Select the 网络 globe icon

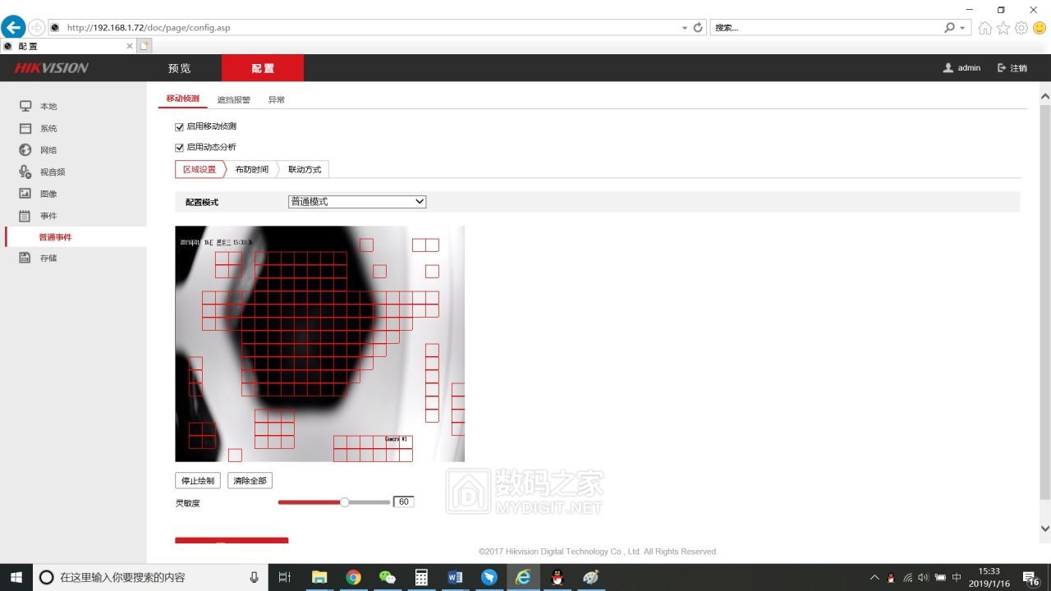click(x=25, y=150)
